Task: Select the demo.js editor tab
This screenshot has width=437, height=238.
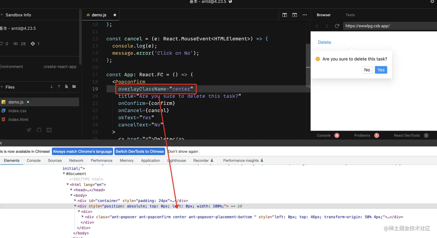Action: pyautogui.click(x=101, y=15)
